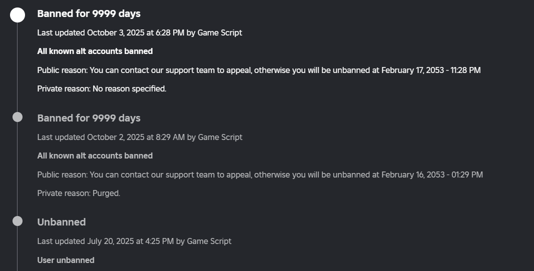This screenshot has height=271, width=534.
Task: Select "Private reason: No reason specified."
Action: point(102,88)
